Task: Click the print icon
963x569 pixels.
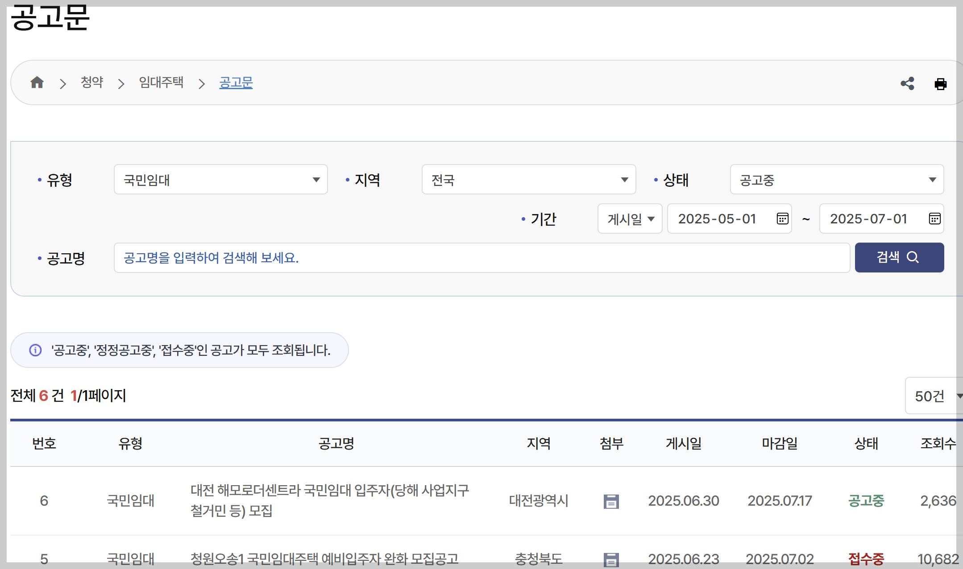Action: [x=940, y=84]
